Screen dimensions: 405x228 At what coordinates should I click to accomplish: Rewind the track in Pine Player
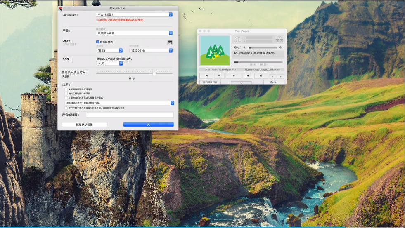coord(219,75)
